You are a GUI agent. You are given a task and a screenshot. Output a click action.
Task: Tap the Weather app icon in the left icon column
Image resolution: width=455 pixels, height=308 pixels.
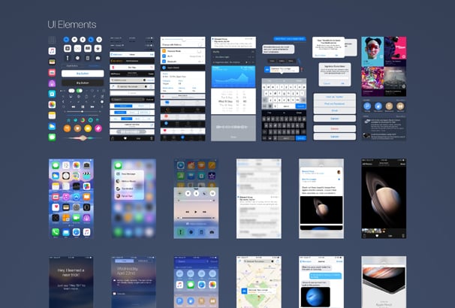pos(52,126)
